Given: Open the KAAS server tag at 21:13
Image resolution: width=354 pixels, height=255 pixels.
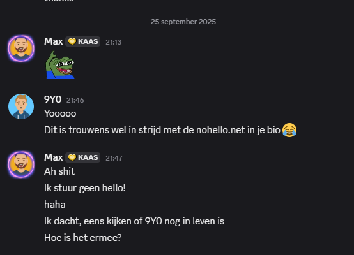Looking at the screenshot, I should [83, 41].
